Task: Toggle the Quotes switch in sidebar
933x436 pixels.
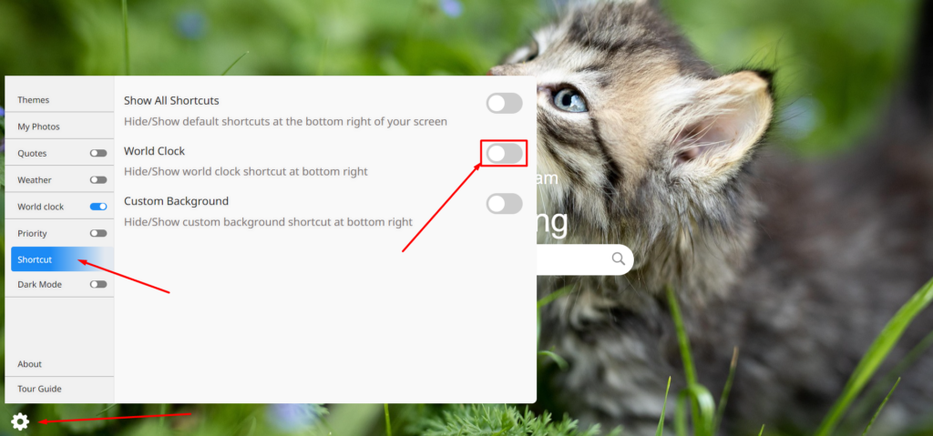Action: [x=98, y=154]
